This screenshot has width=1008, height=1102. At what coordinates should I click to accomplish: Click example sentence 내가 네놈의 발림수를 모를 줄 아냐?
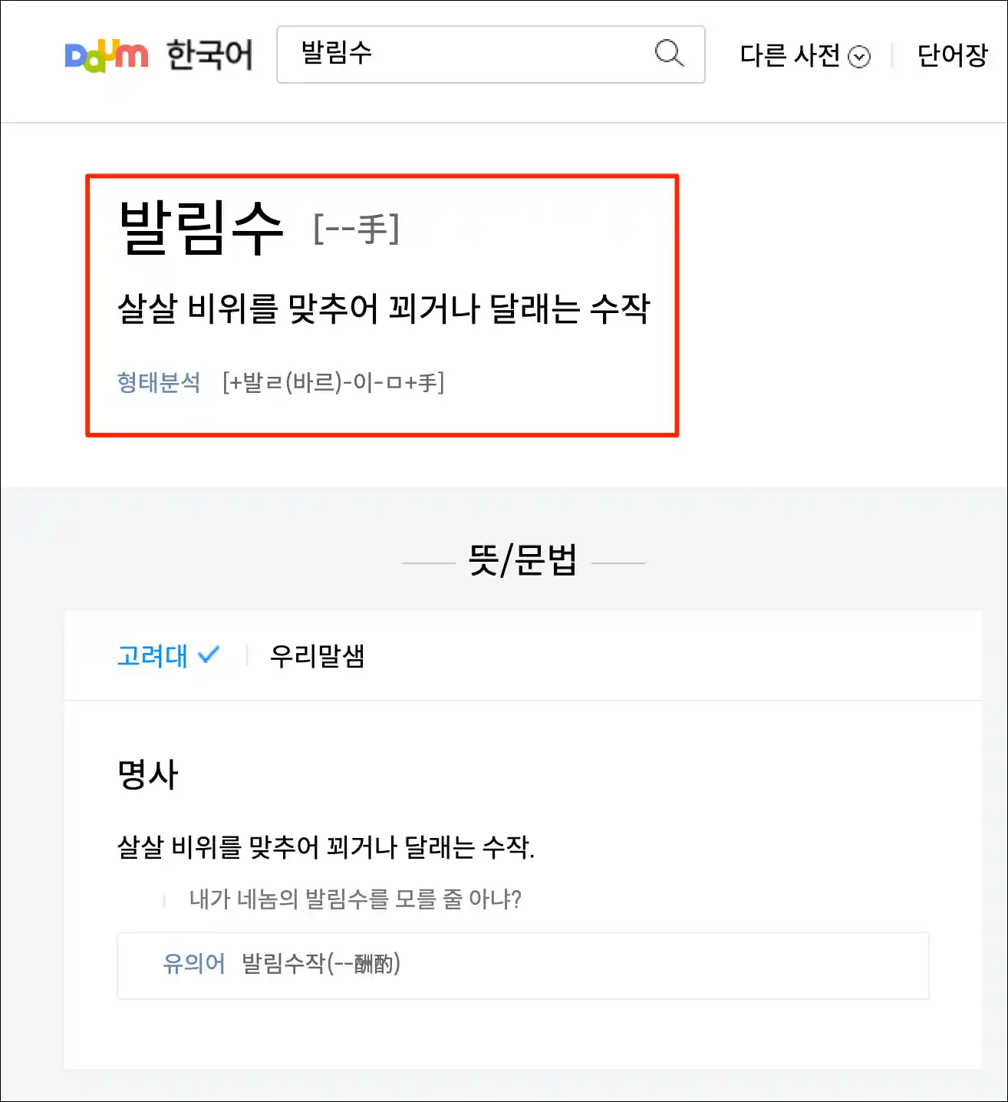[x=355, y=899]
